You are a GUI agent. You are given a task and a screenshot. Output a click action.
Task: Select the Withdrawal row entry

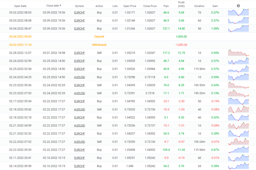click(x=99, y=45)
